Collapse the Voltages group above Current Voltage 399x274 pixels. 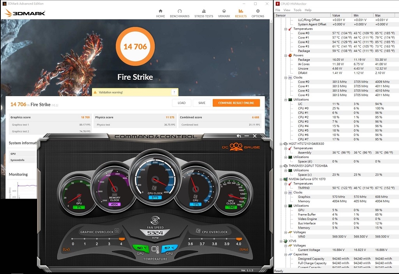pos(286,246)
